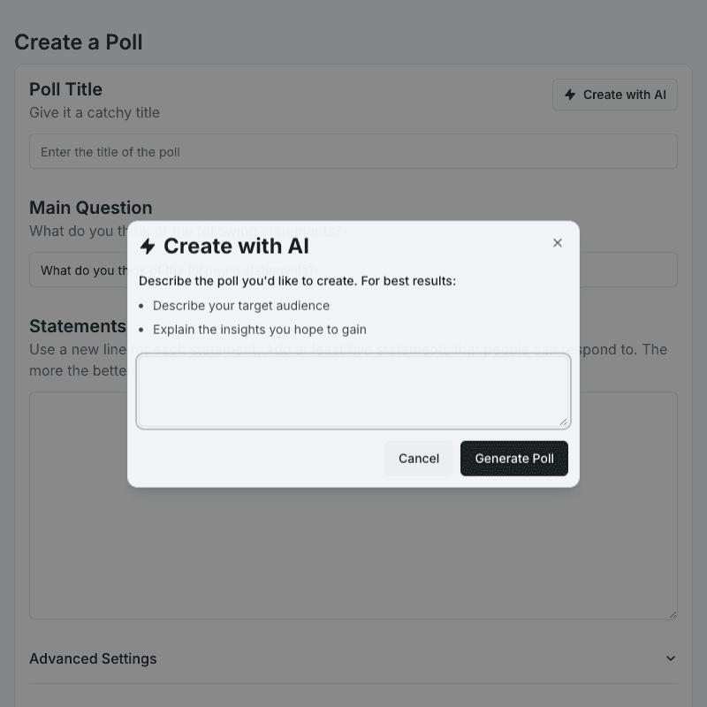Click the lightning bolt icon on Create with AI button
Screen dimensions: 707x707
tap(569, 95)
